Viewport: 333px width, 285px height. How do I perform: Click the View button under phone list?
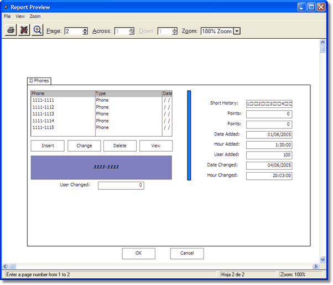tap(156, 146)
